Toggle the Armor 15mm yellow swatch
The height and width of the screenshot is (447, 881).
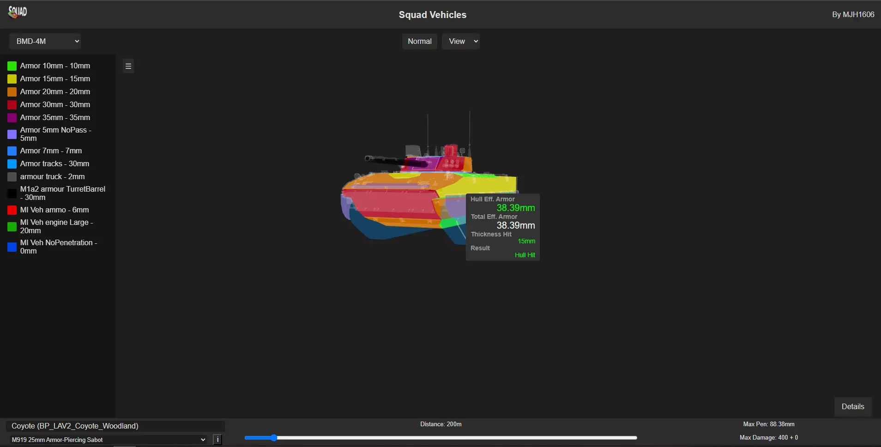12,79
